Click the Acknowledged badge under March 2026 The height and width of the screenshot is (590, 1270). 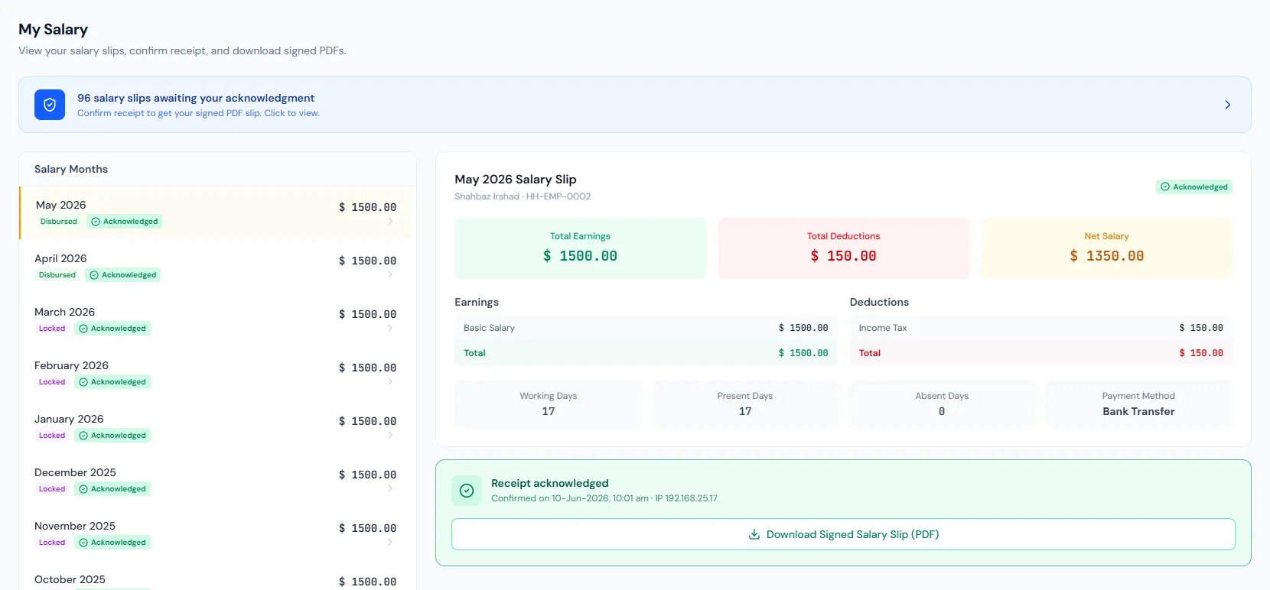(112, 329)
